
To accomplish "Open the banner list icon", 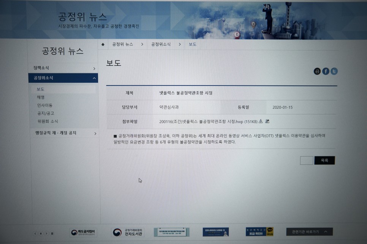I will 52,233.
